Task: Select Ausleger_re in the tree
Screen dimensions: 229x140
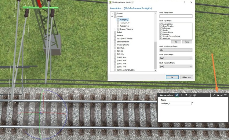Action: click(x=125, y=26)
